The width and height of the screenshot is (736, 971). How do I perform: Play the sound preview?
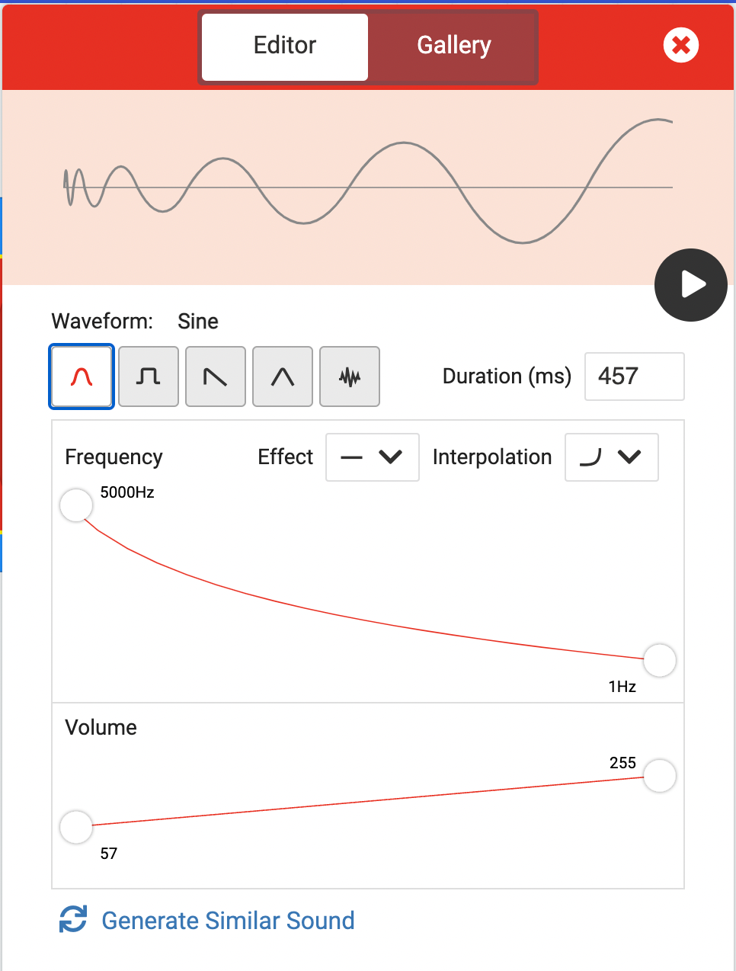point(691,285)
